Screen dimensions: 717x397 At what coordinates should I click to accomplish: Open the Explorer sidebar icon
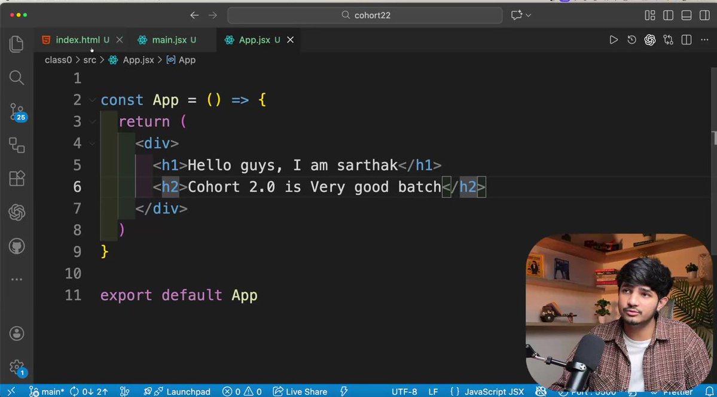coord(16,44)
